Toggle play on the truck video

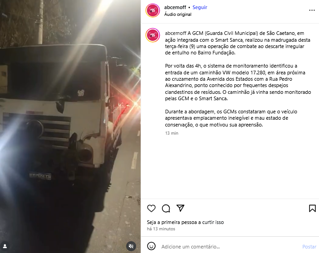70,126
